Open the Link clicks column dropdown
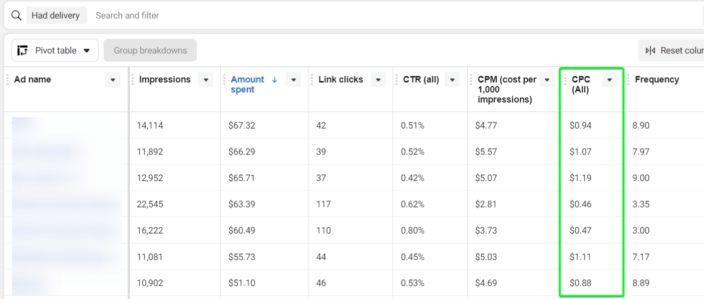 378,79
